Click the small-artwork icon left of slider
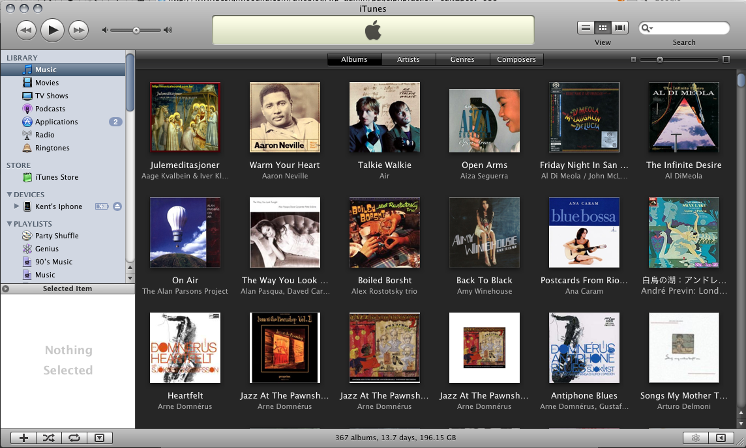The height and width of the screenshot is (448, 746). tap(633, 60)
